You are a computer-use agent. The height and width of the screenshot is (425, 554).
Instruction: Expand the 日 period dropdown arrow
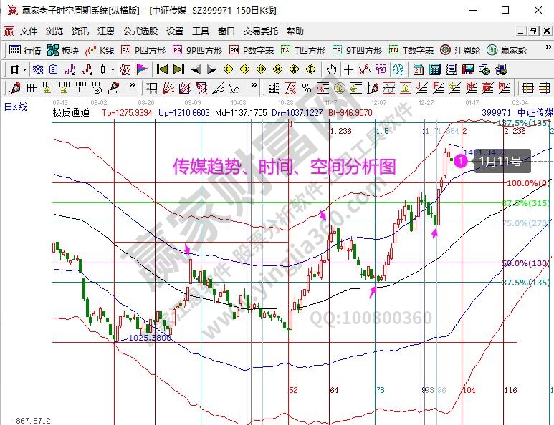[x=24, y=69]
